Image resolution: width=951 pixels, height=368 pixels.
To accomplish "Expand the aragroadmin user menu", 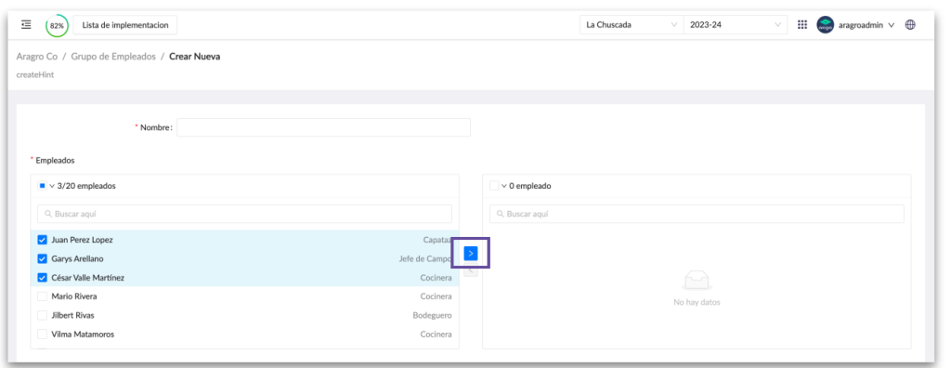I will [866, 25].
